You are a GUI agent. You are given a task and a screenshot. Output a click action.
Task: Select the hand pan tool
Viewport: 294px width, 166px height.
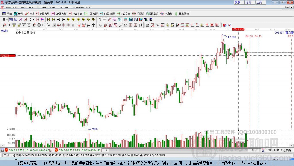[x=100, y=20]
